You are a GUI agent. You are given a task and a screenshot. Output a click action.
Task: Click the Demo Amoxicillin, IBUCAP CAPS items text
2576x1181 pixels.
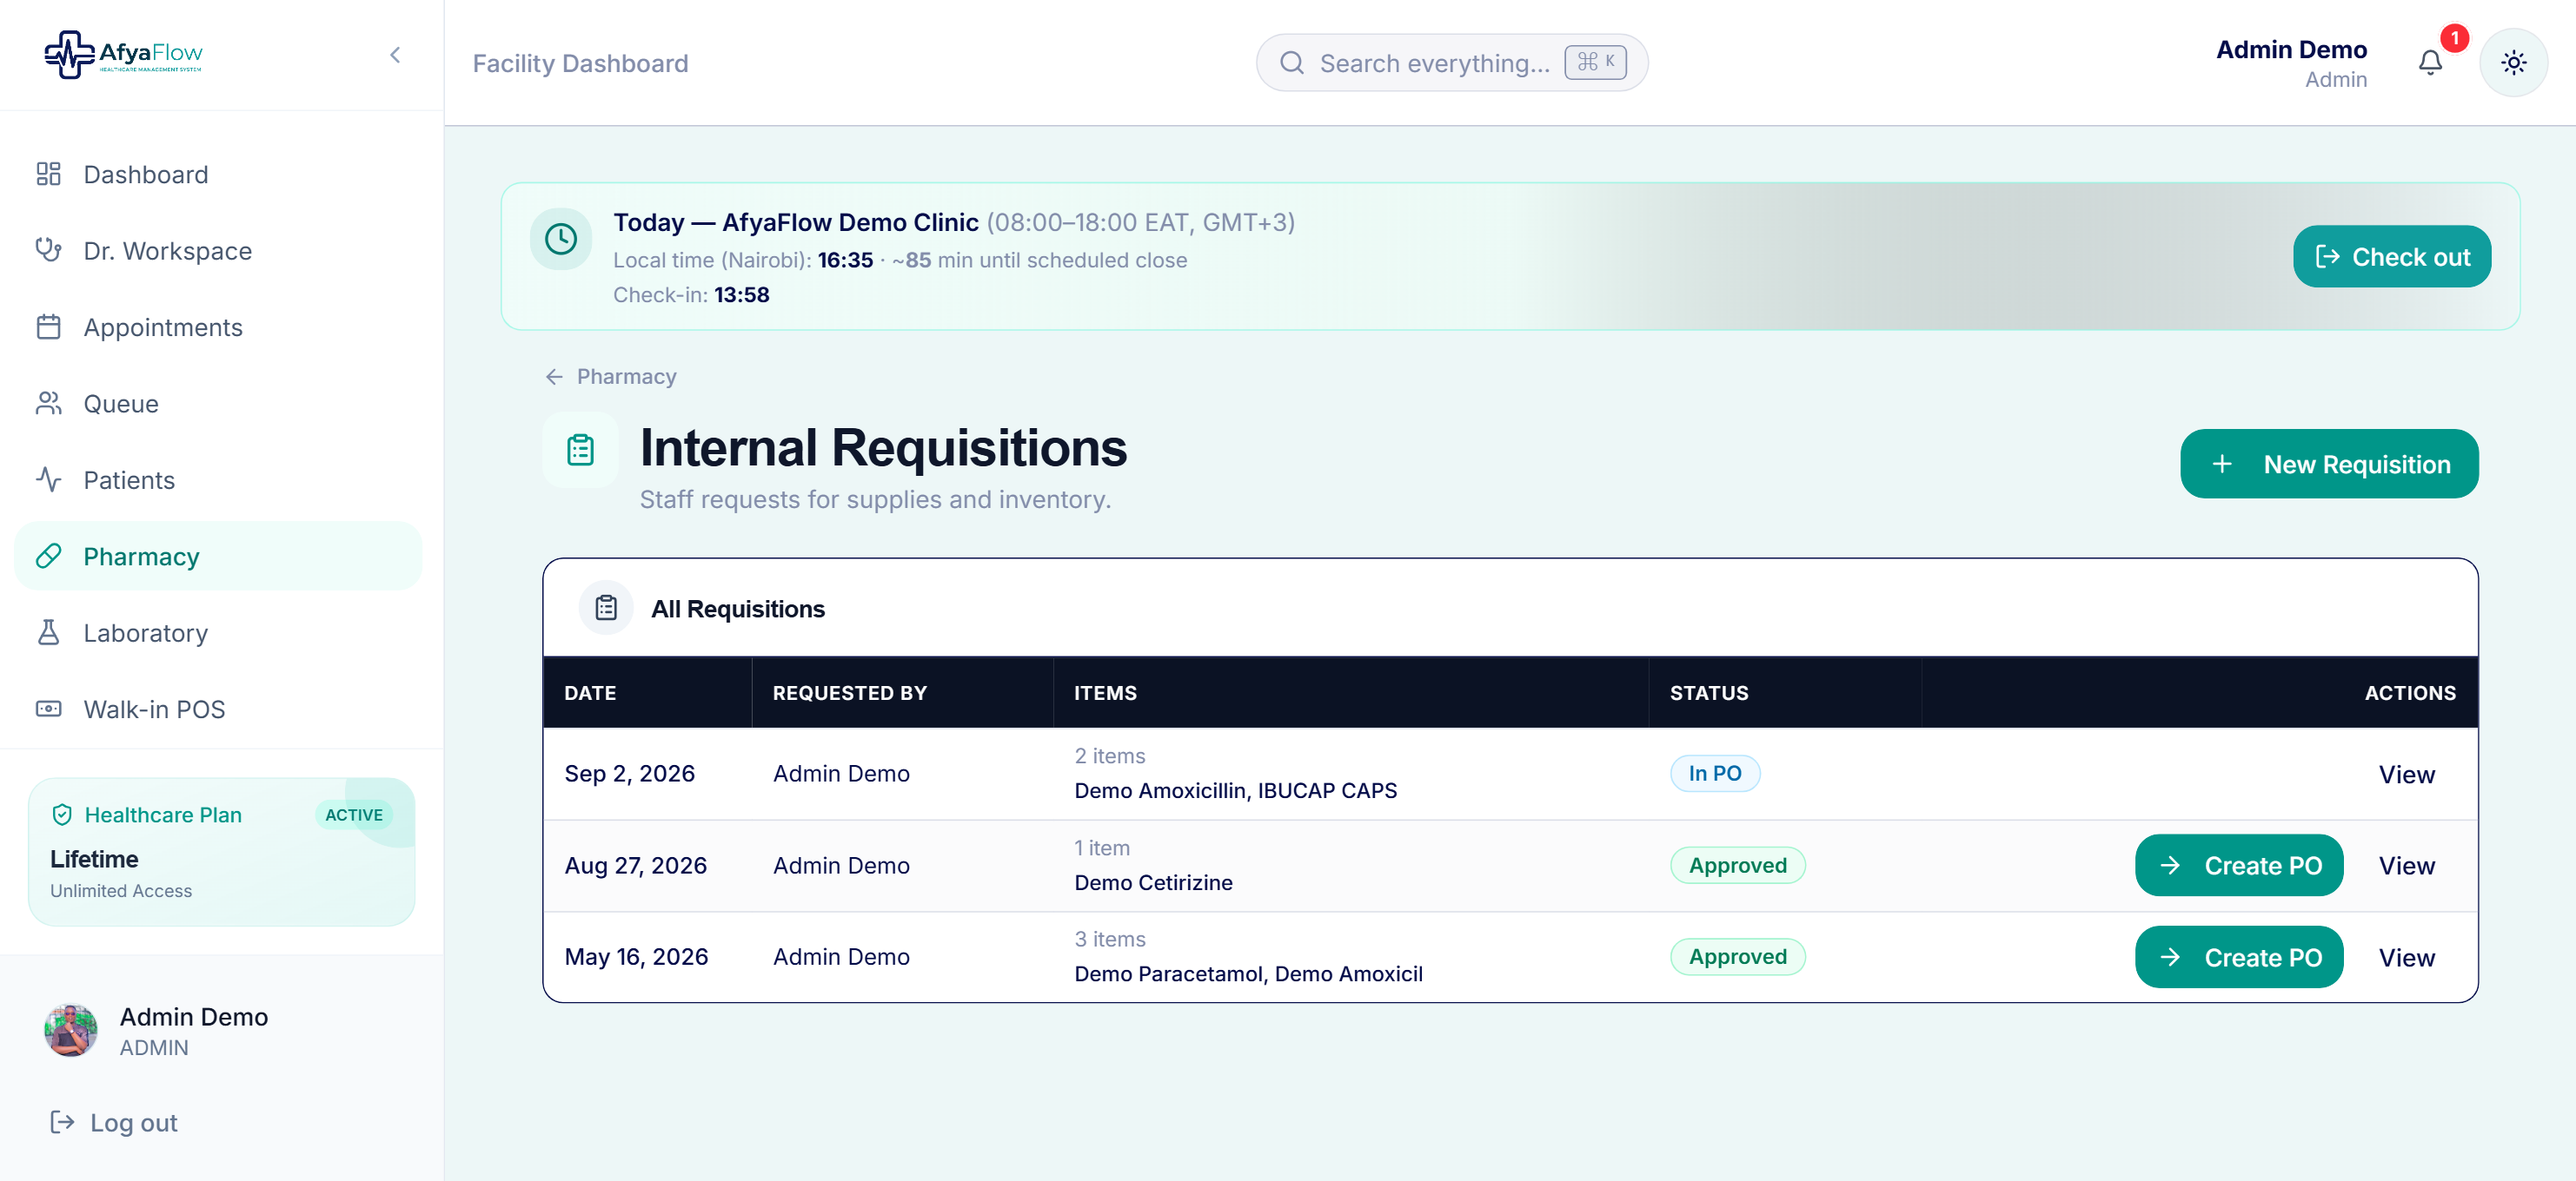coord(1235,790)
